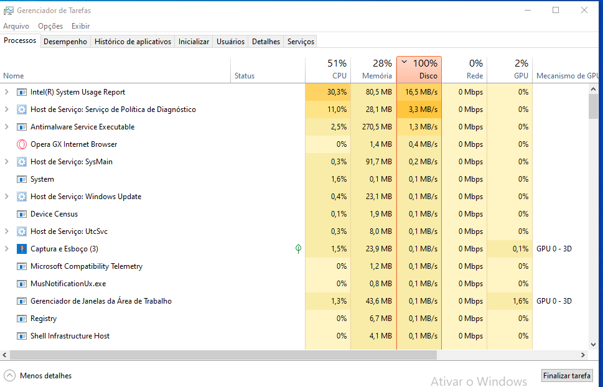Sort by the CPU column header

tap(328, 70)
